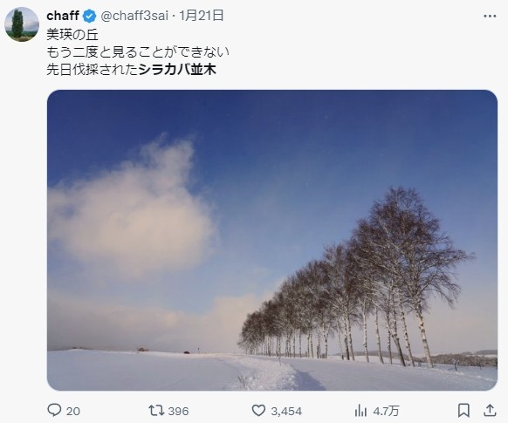Click the retweet arrows icon

(x=156, y=411)
